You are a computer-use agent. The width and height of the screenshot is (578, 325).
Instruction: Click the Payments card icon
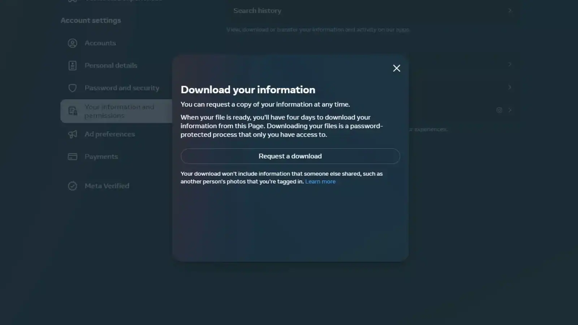coord(73,156)
